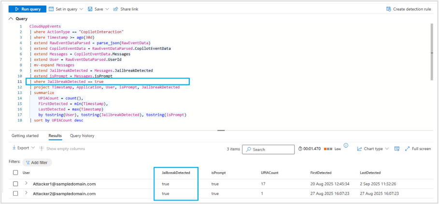Screen dimensions: 439x204
Task: Open the Set in query dropdown arrow
Action: click(x=81, y=9)
